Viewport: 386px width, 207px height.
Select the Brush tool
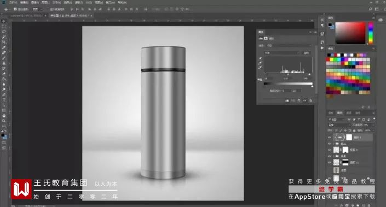point(4,58)
